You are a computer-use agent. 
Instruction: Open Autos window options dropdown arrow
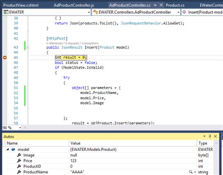(x=204, y=136)
